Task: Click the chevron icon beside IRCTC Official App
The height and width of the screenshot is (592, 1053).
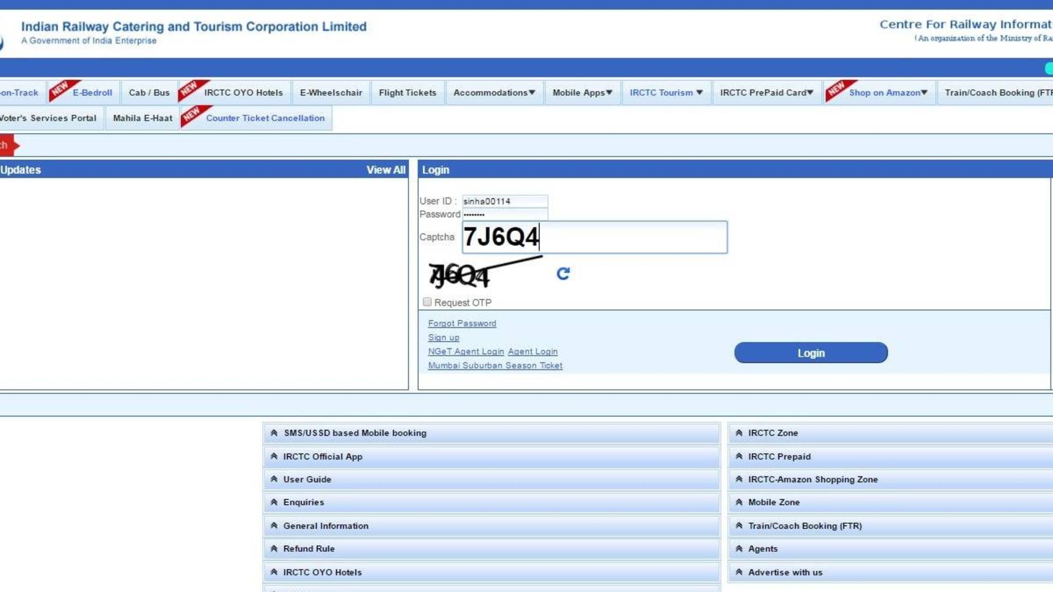Action: pyautogui.click(x=274, y=456)
